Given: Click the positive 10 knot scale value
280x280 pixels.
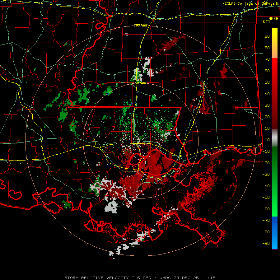Looking at the screenshot, I should (267, 128).
